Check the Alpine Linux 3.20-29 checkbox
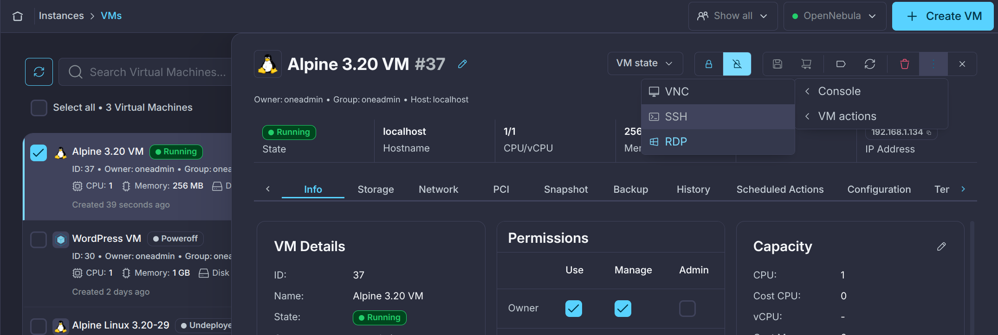Viewport: 998px width, 335px height. (x=39, y=326)
